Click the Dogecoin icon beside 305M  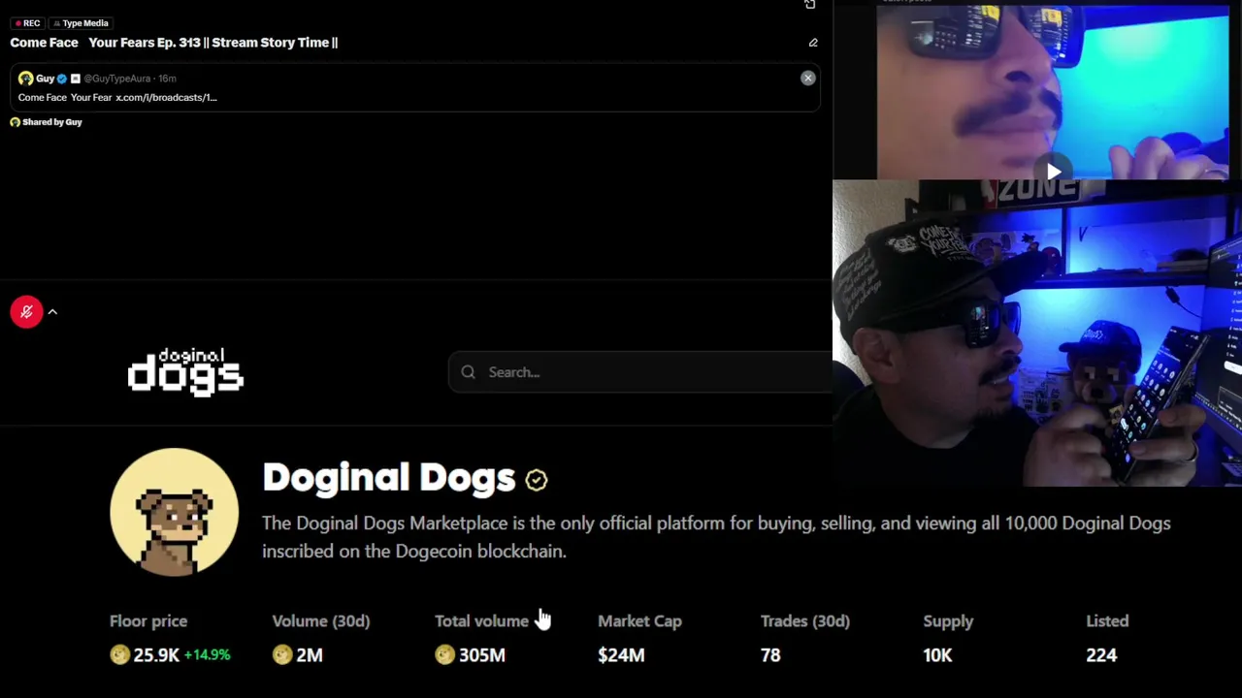[x=444, y=655]
